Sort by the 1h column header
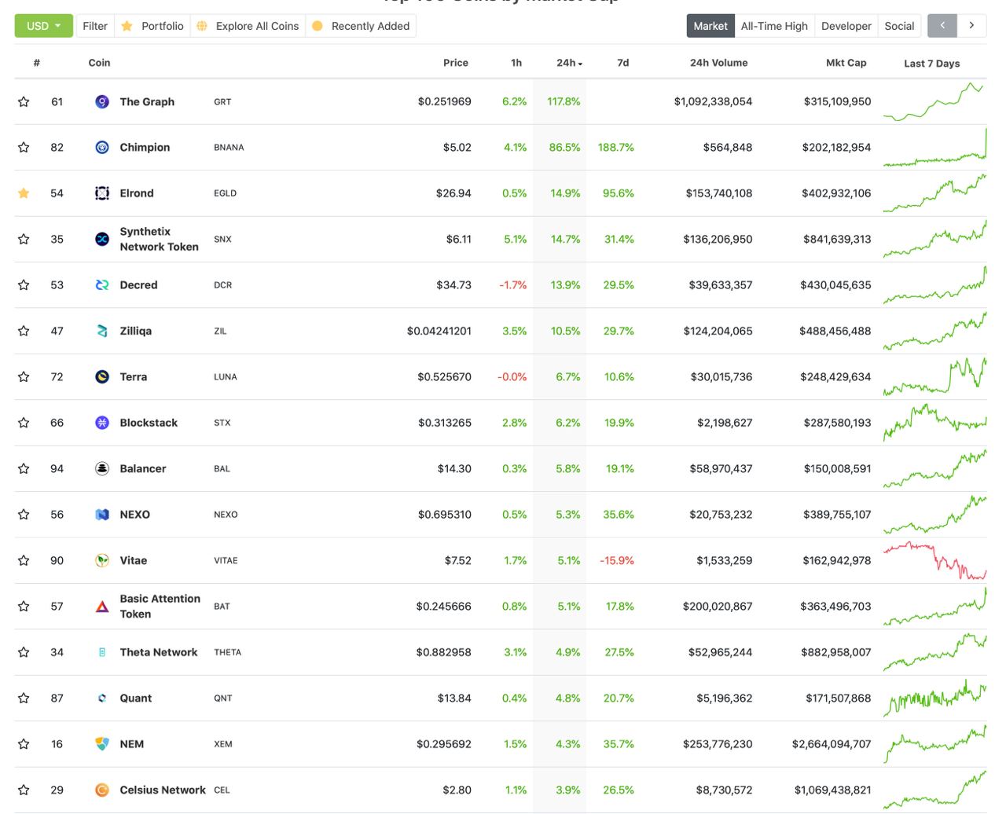The width and height of the screenshot is (1006, 814). [x=516, y=63]
